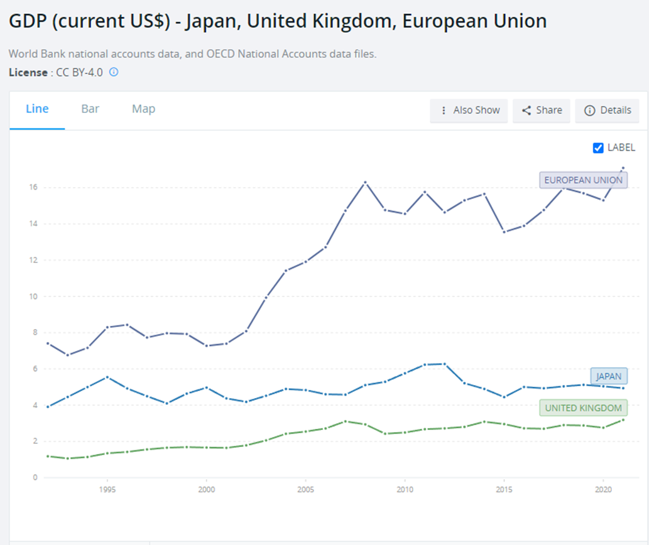Switch to the Bar chart tab
This screenshot has height=545, width=649.
tap(90, 109)
